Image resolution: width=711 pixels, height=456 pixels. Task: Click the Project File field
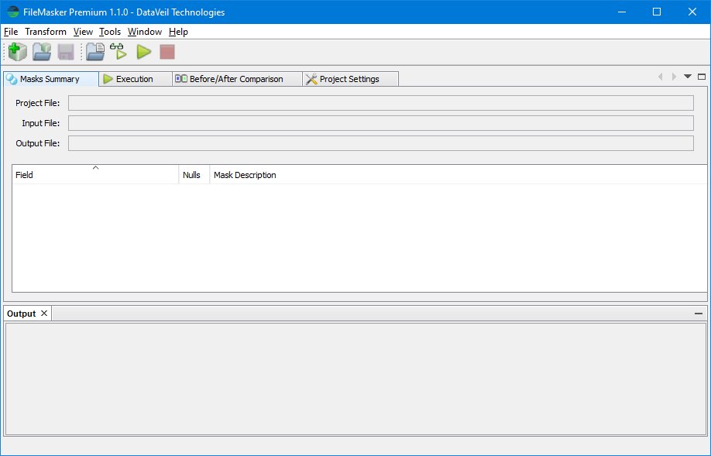[x=381, y=103]
